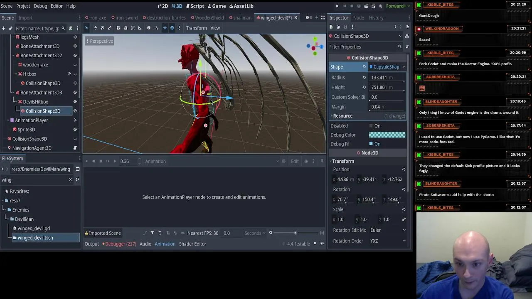Click the Debug Color swatch

point(387,135)
